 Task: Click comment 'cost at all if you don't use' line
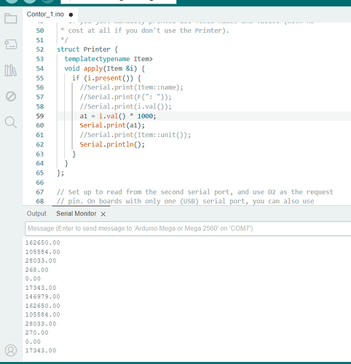145,31
